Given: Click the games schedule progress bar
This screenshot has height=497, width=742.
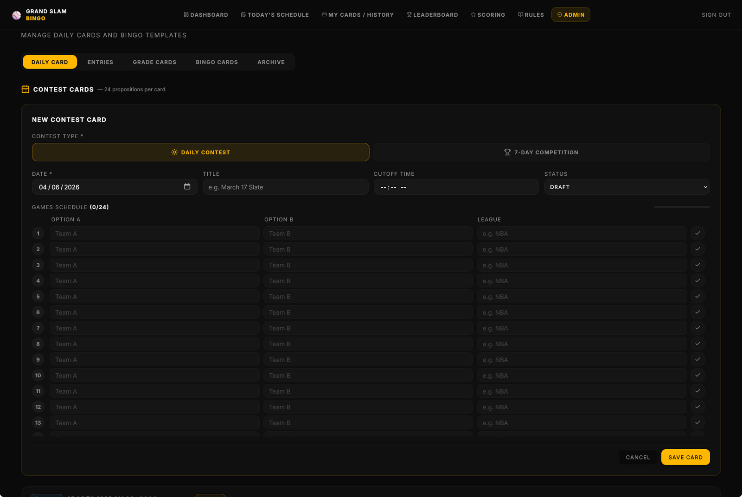Looking at the screenshot, I should coord(681,207).
